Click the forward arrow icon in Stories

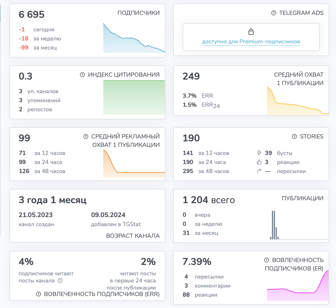click(259, 171)
